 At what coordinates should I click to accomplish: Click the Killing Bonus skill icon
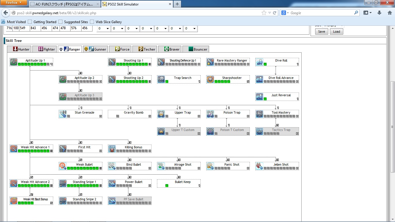coord(112,149)
